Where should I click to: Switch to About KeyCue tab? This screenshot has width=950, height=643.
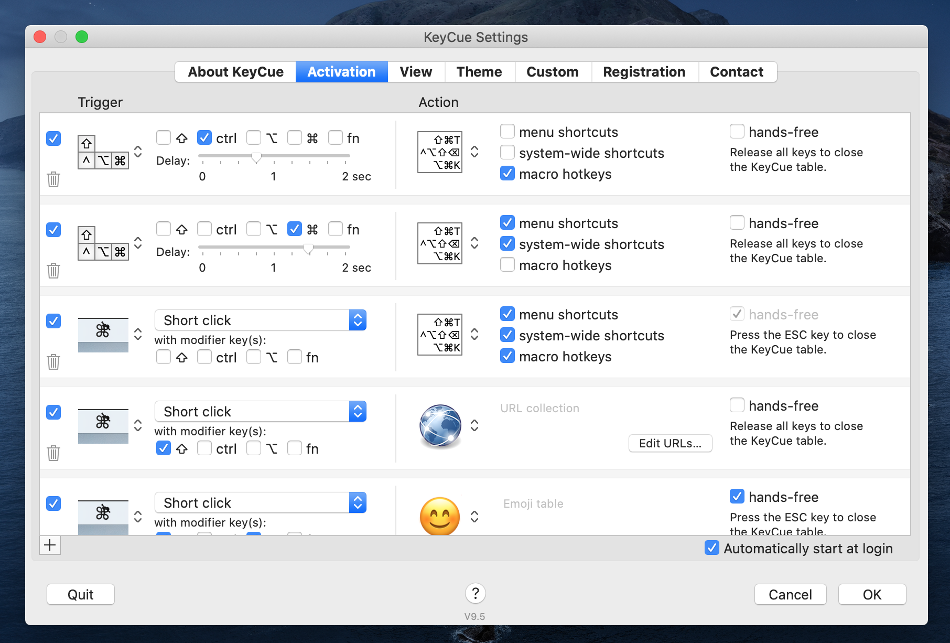coord(235,72)
